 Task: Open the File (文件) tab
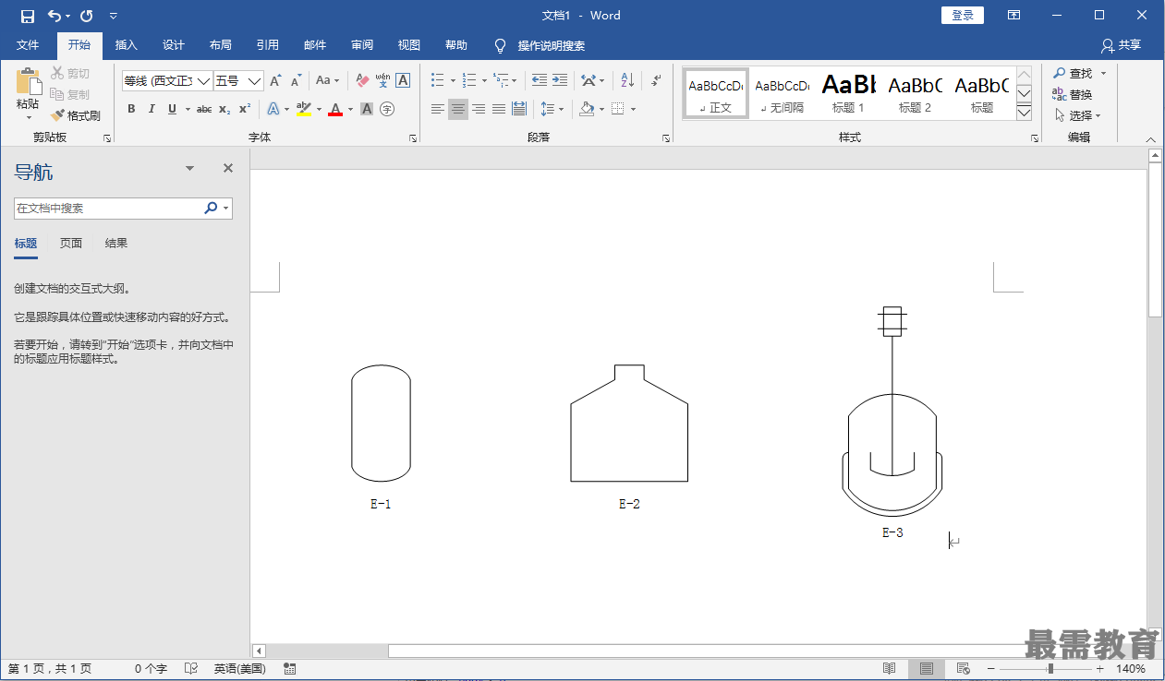[x=28, y=45]
